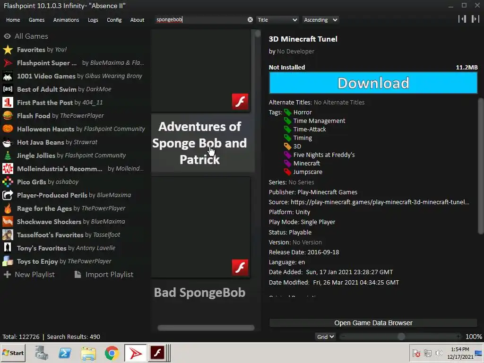Click the volume icon in the system tray

(x=438, y=353)
